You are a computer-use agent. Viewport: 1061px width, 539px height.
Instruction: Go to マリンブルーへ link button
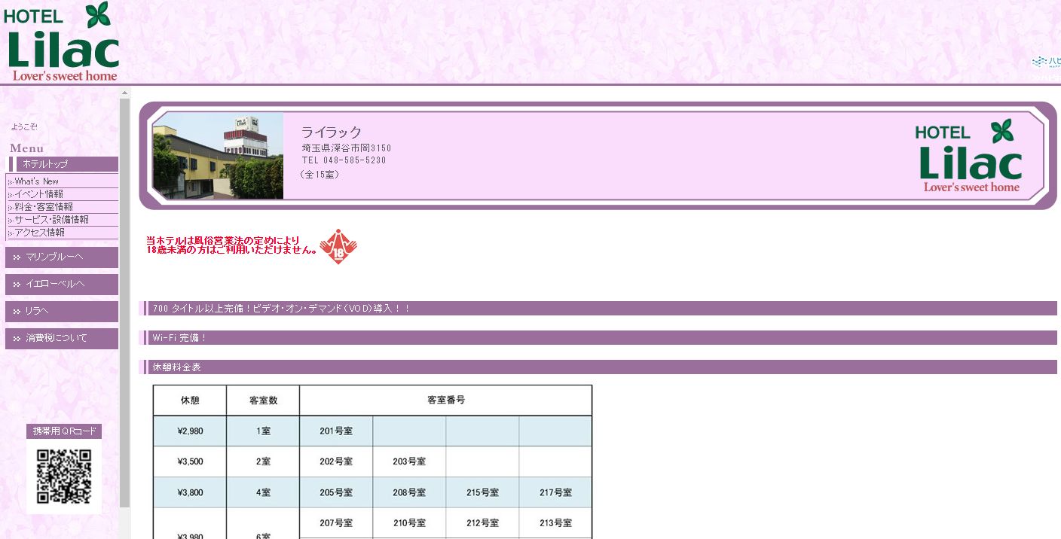tap(62, 257)
